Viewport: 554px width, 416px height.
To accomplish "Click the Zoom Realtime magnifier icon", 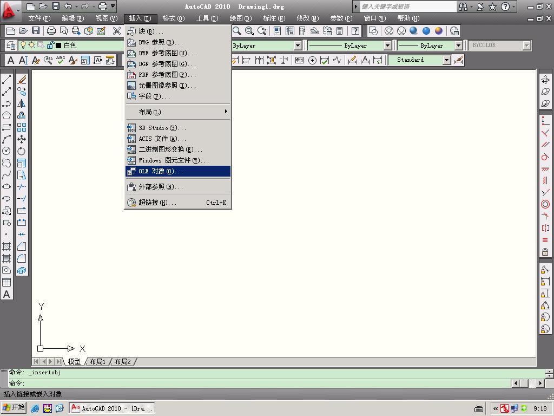I will pos(237,31).
